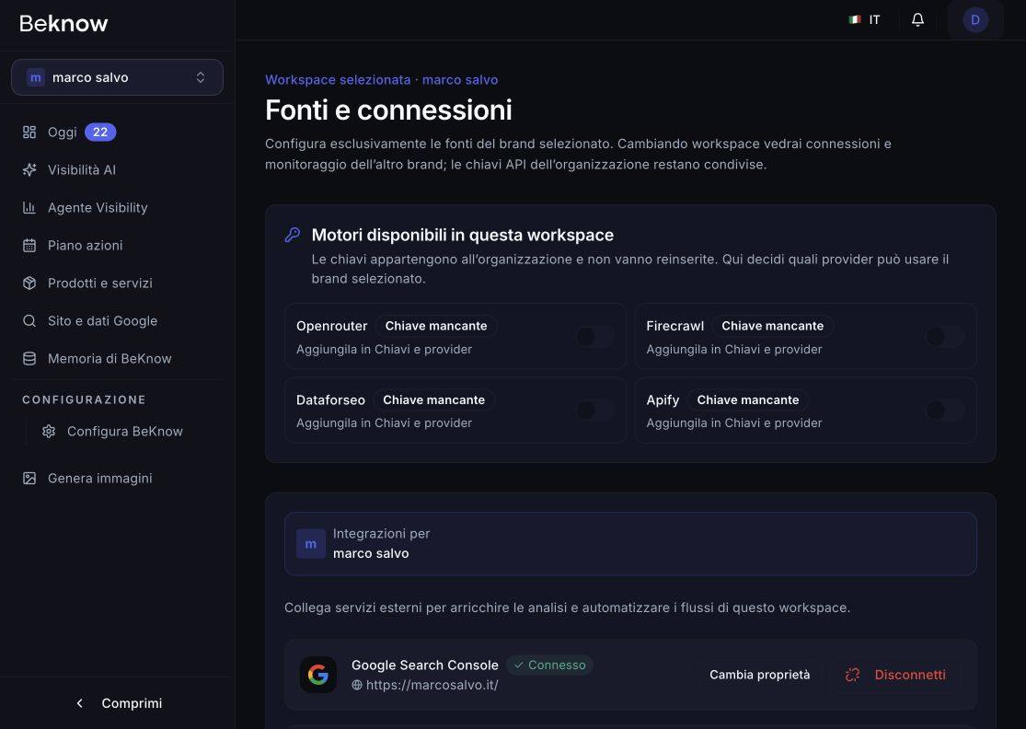Navigate to Piano azioni
1026x729 pixels.
(117, 246)
